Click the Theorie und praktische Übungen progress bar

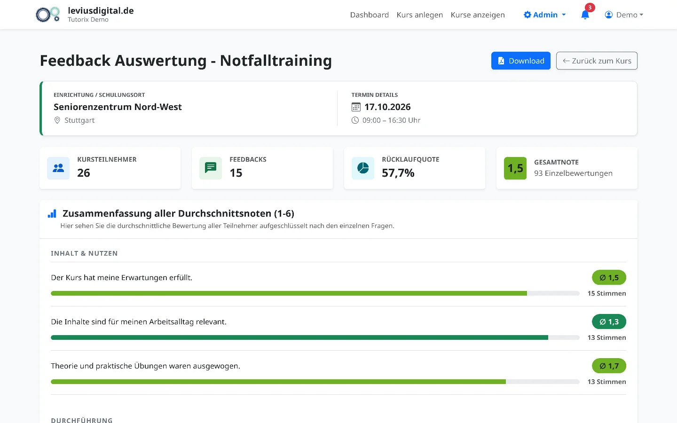click(x=315, y=382)
